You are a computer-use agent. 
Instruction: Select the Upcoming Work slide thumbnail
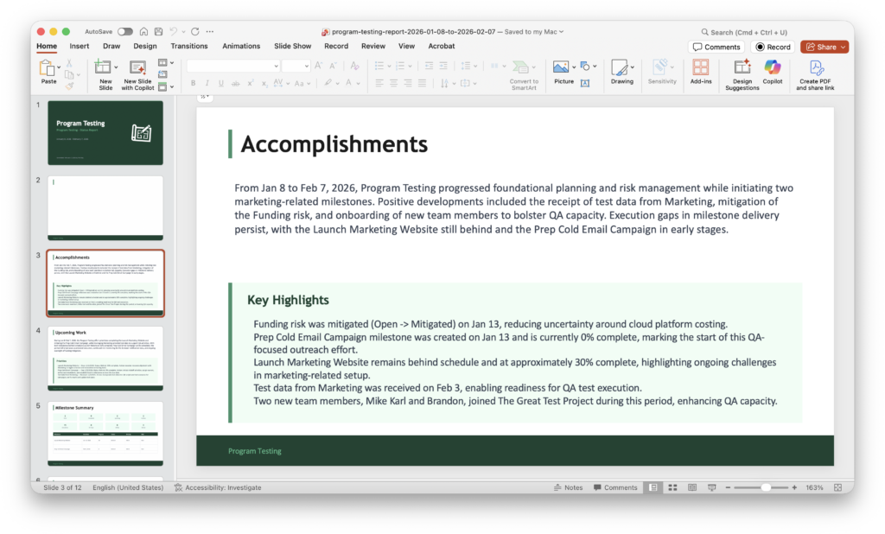(105, 358)
